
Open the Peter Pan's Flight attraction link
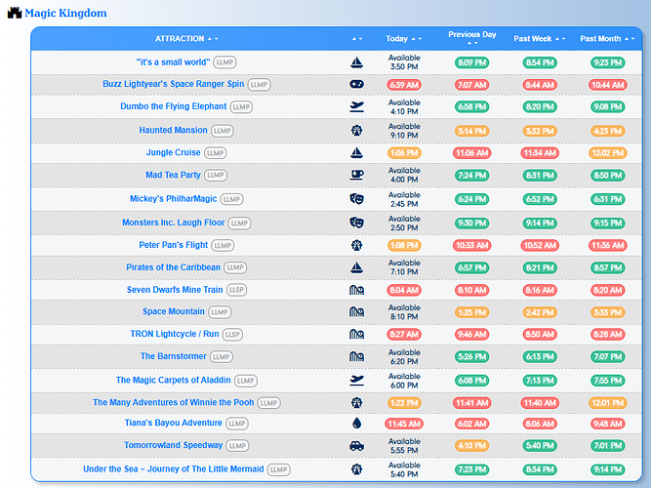click(173, 245)
